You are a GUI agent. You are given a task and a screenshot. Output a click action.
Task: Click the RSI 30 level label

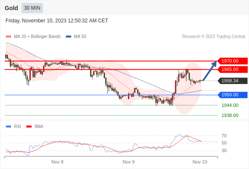pos(224,150)
